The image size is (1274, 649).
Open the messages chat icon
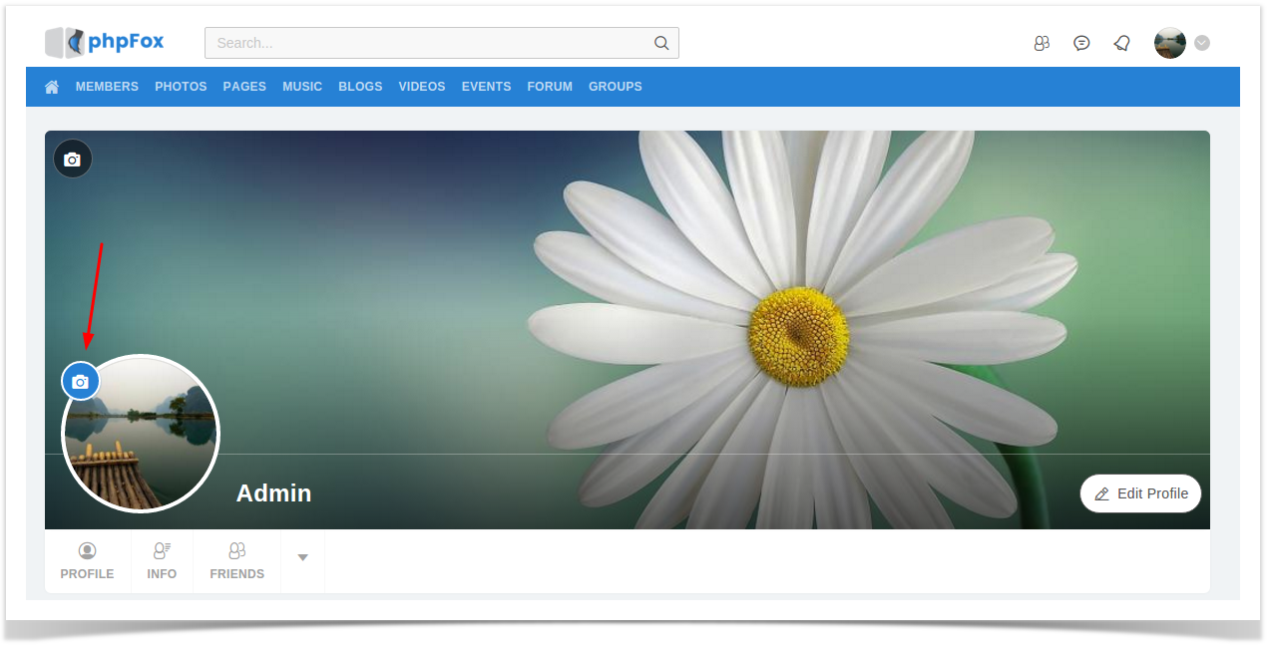1081,43
